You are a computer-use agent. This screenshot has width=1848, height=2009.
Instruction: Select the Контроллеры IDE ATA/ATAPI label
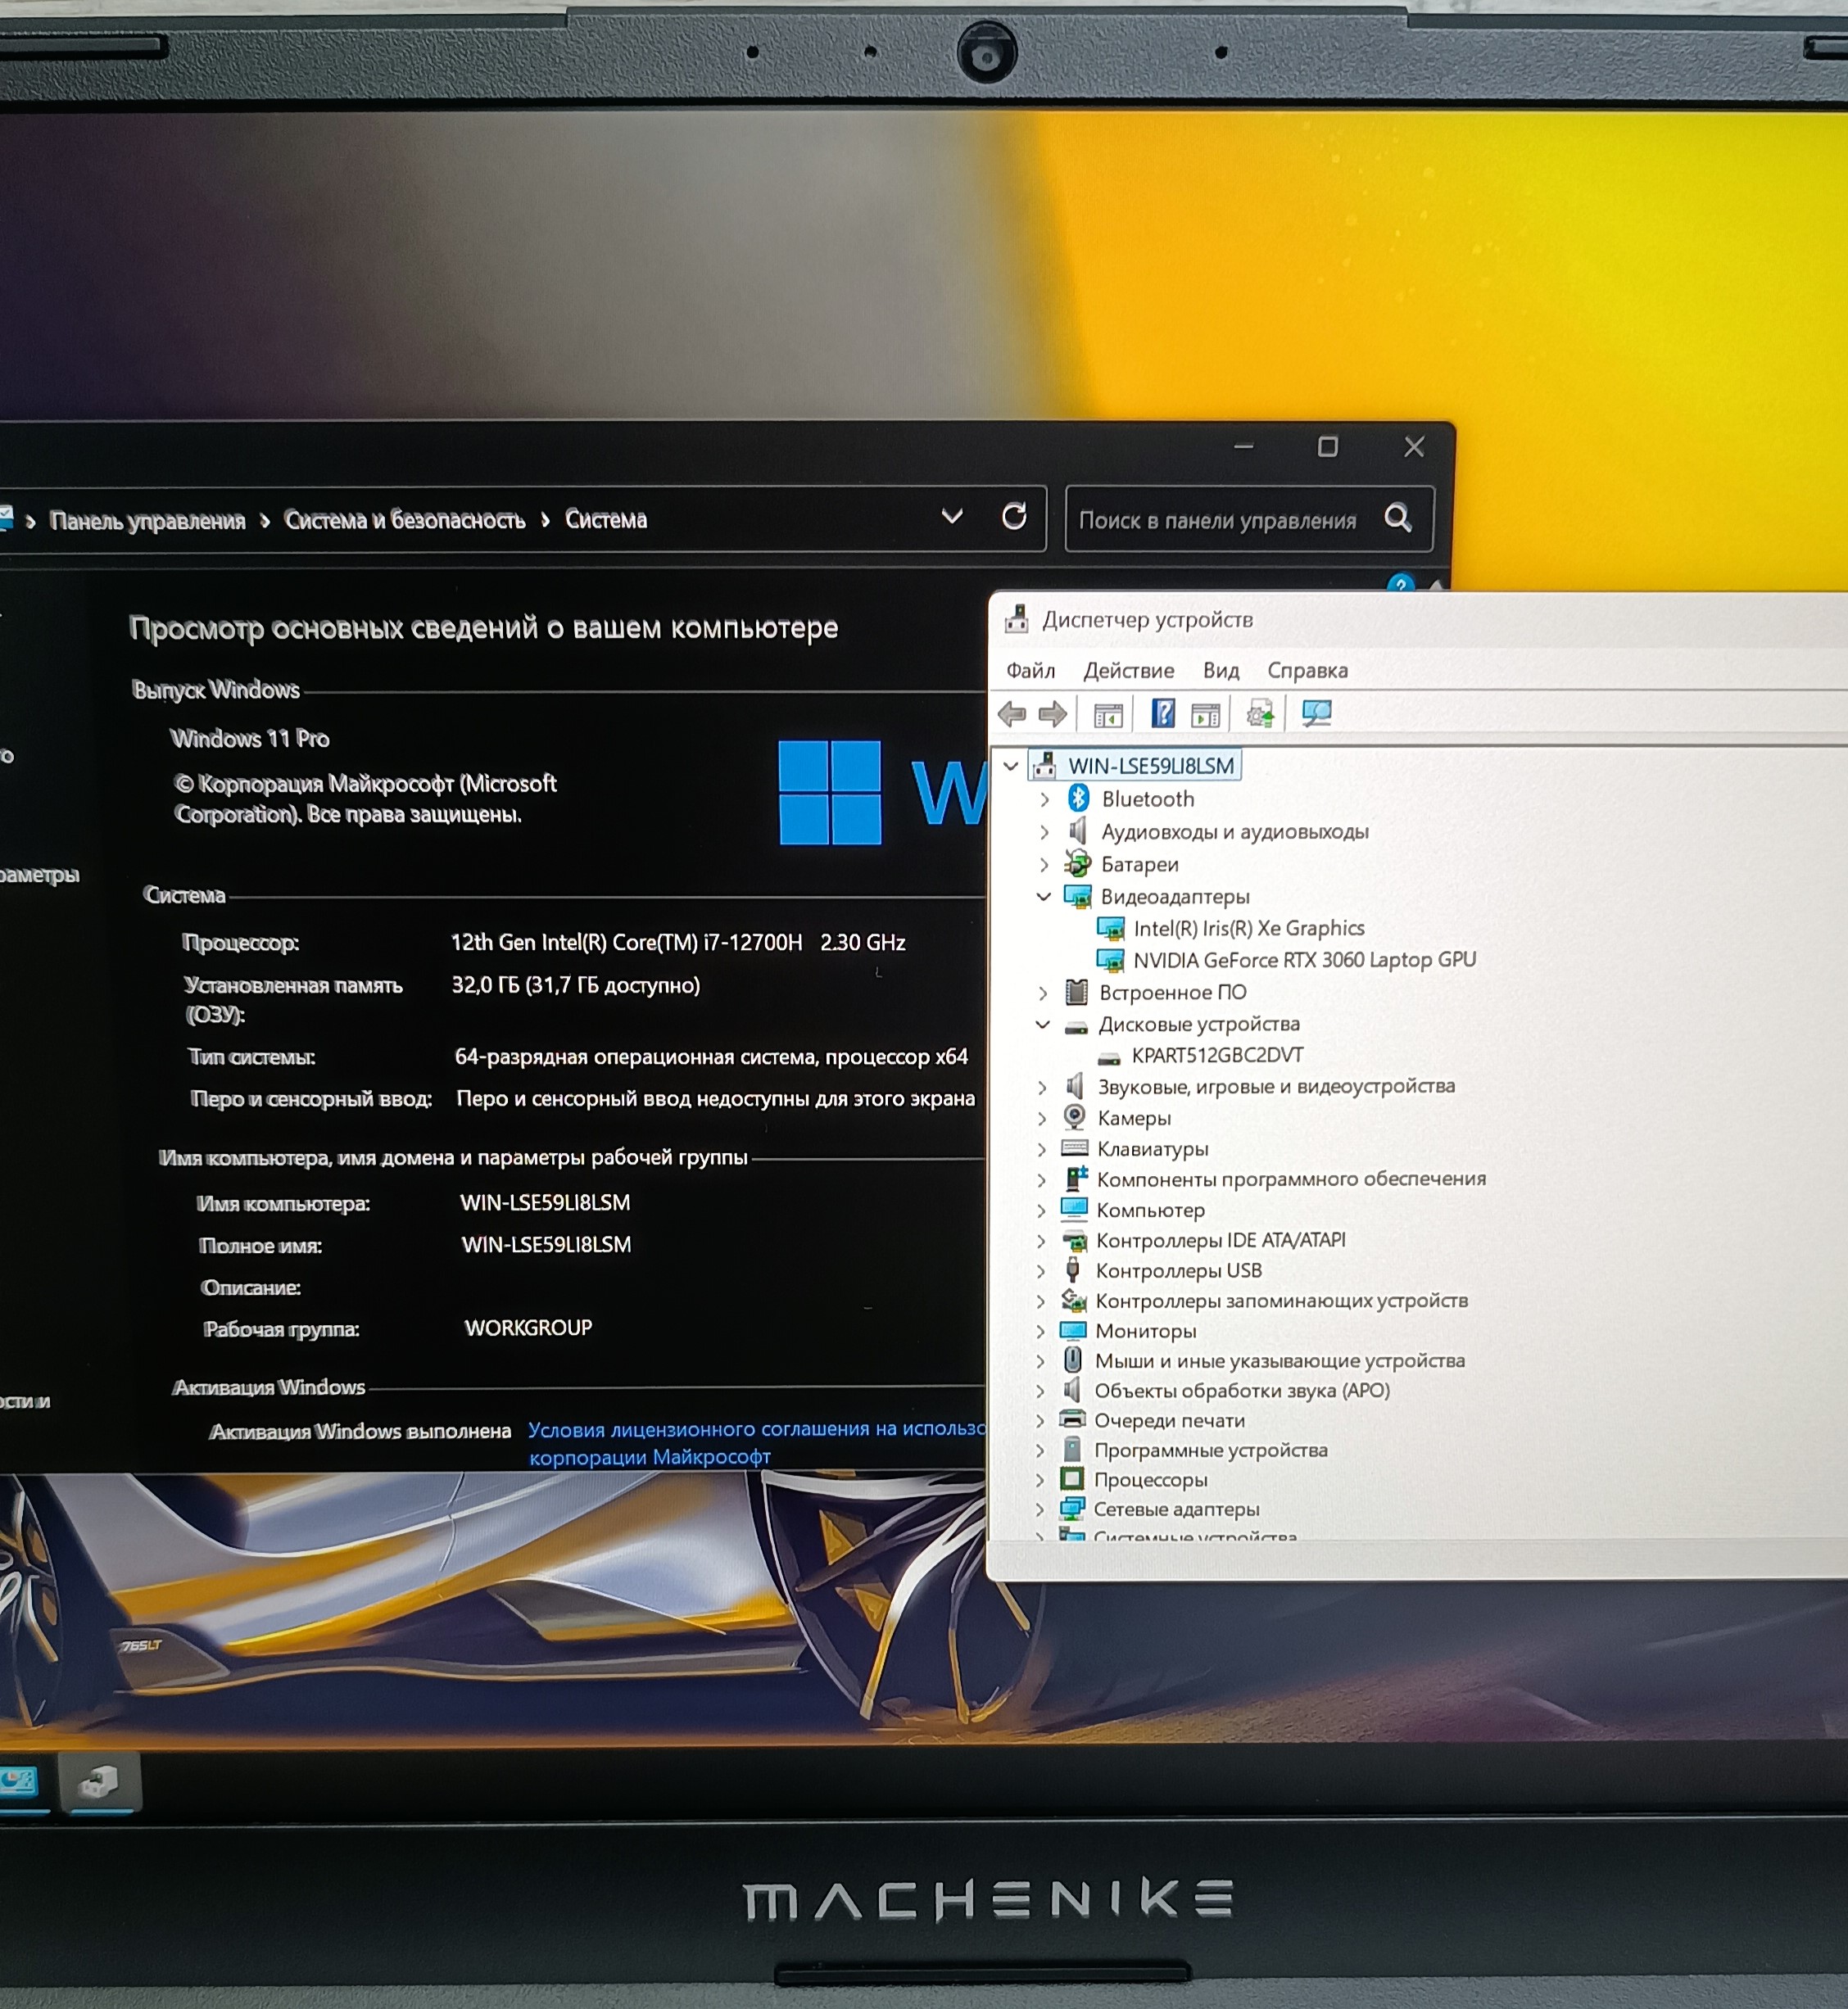click(1221, 1240)
